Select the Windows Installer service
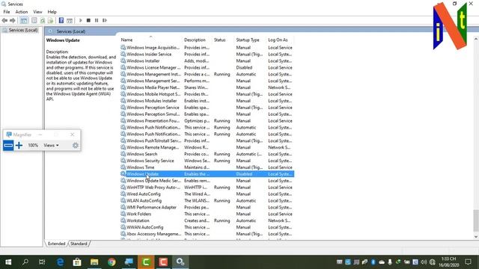 coord(207,61)
